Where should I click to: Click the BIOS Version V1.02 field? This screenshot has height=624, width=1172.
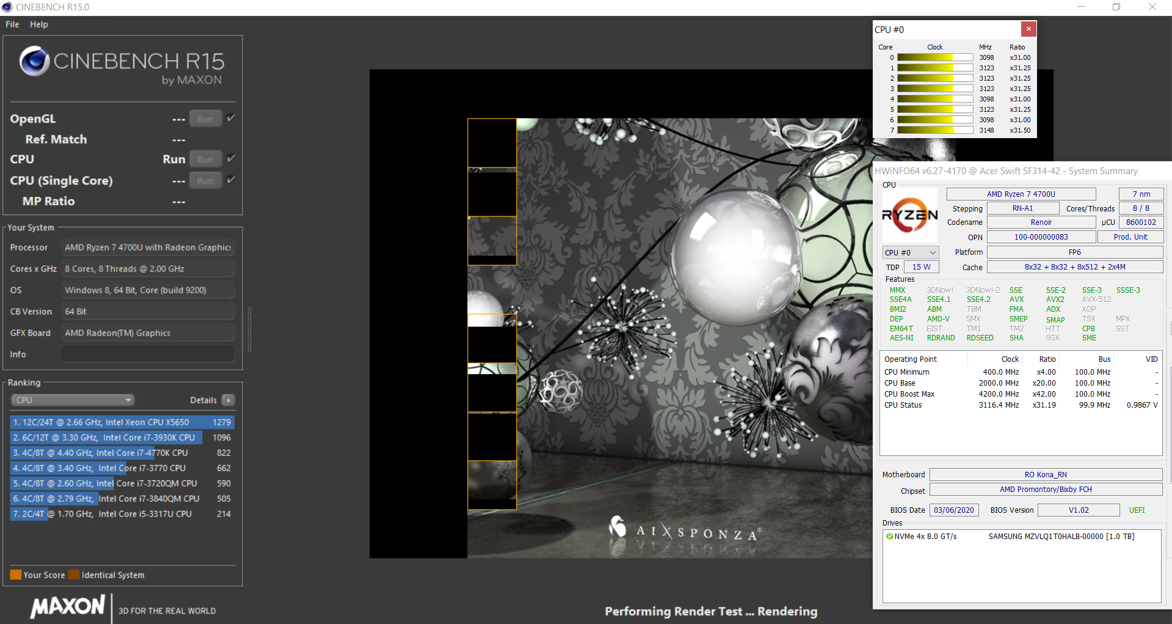pos(1079,510)
